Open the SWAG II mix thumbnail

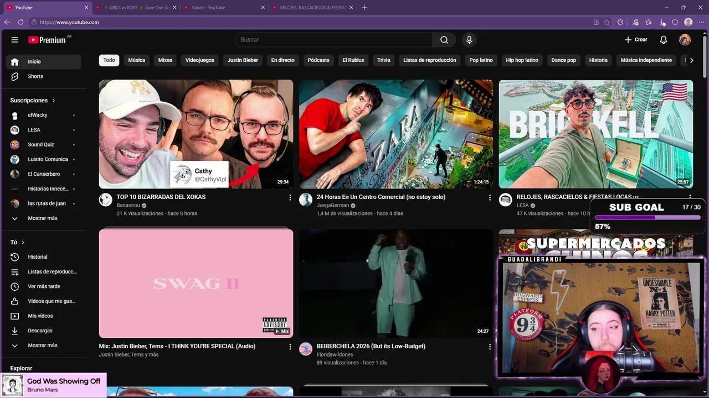[x=196, y=283]
